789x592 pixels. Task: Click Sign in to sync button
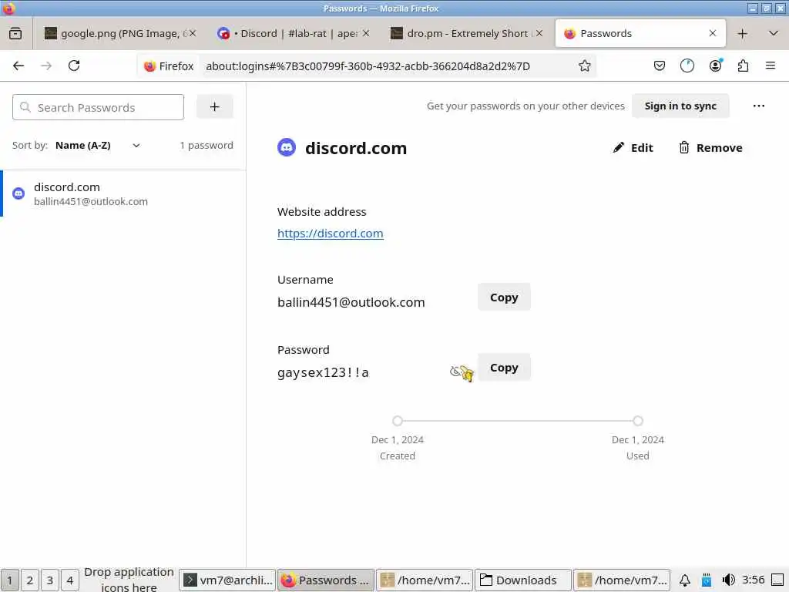click(680, 106)
